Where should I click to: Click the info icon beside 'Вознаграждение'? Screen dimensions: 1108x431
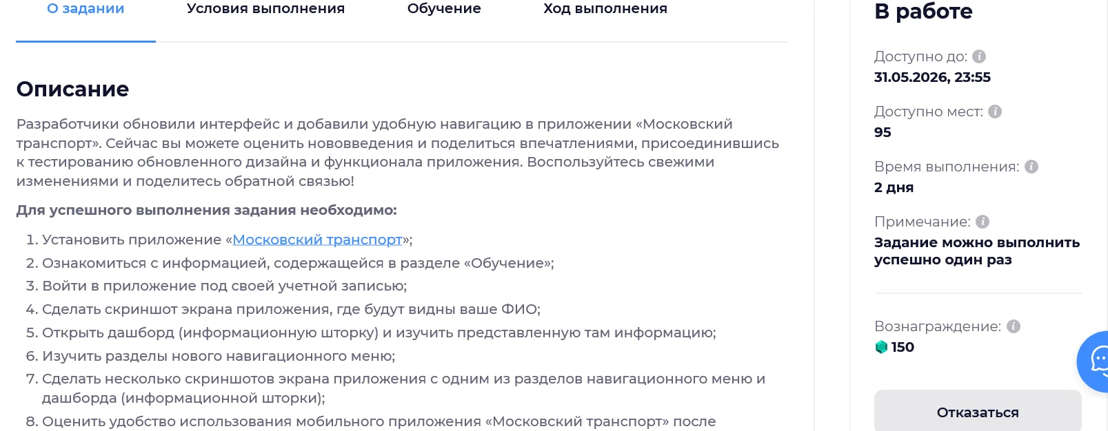(x=1014, y=326)
